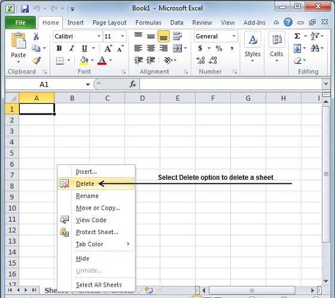Click the Copy icon in Clipboard group

click(36, 48)
